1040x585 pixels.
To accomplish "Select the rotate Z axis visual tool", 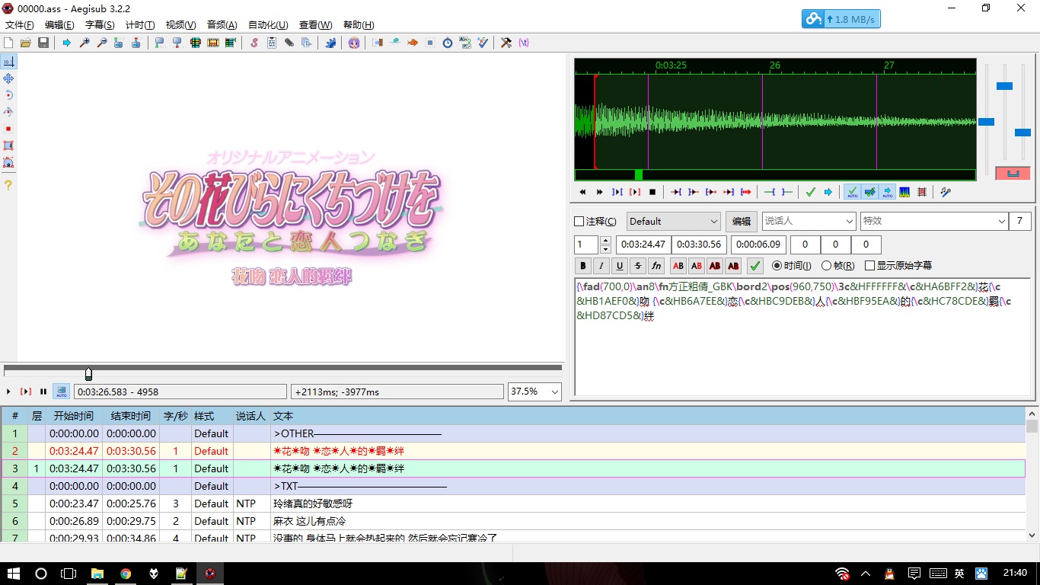I will point(8,95).
